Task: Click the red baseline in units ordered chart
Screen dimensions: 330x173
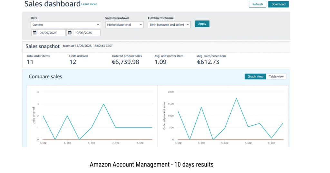Action: (x=129, y=139)
